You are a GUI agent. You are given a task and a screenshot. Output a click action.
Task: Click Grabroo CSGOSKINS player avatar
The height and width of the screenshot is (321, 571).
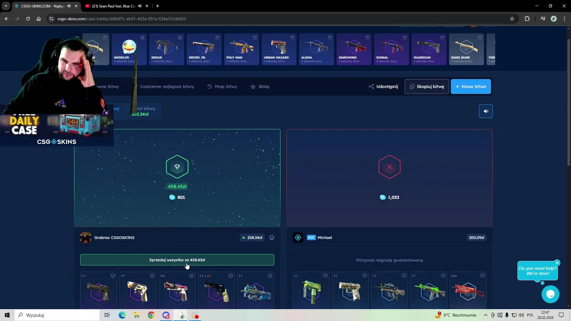[86, 238]
